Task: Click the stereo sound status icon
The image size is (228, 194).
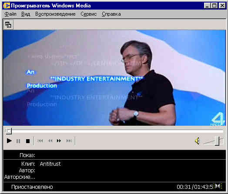Action: coord(218,186)
